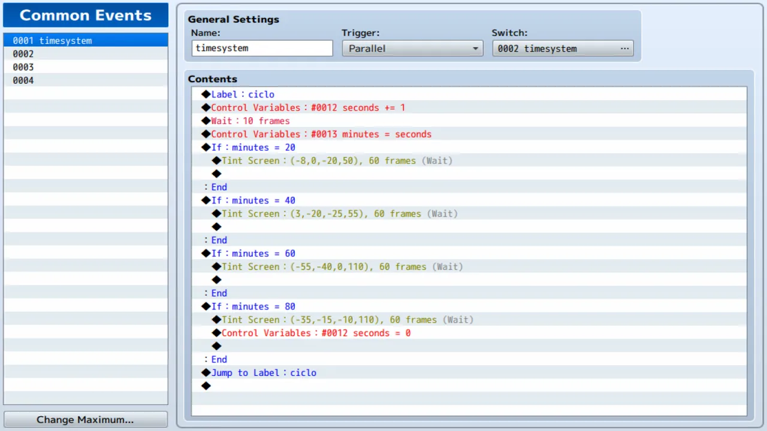Image resolution: width=767 pixels, height=431 pixels.
Task: Select the End line below minutes = 40
Action: [469, 240]
